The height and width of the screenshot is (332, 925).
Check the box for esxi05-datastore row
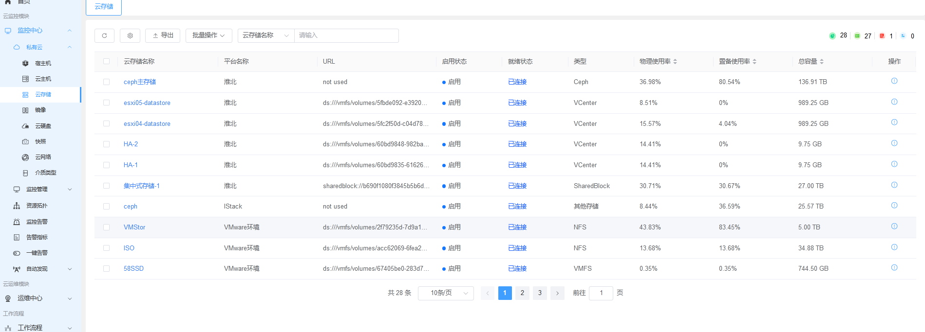[106, 103]
